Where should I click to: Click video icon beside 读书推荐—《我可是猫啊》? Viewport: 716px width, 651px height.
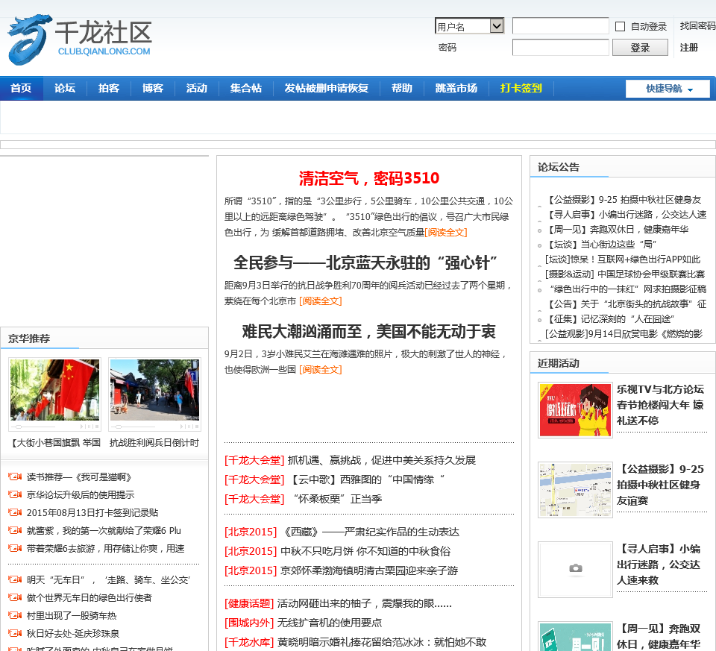point(15,477)
